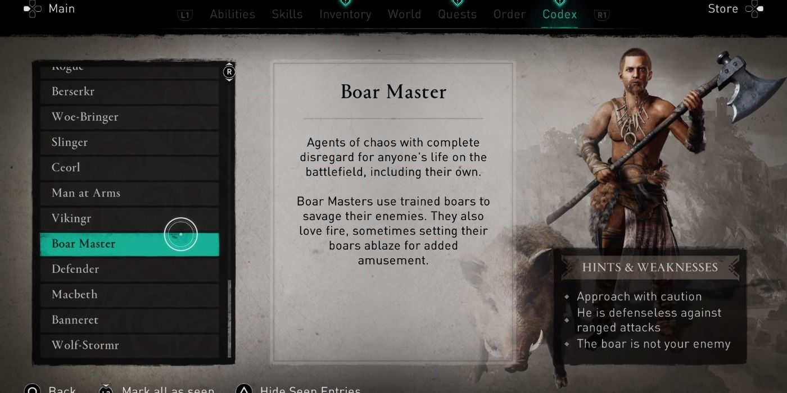This screenshot has width=787, height=393.
Task: Click the triangle Hide Seen Entries icon
Action: [243, 390]
